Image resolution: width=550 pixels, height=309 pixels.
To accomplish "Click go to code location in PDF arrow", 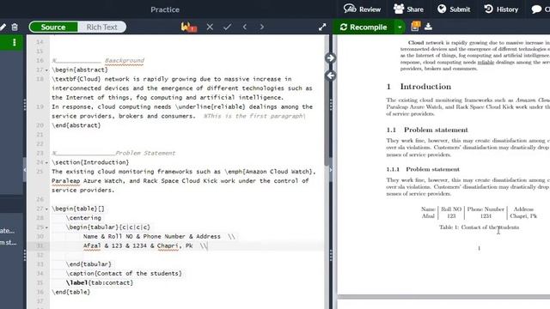I will (x=330, y=58).
